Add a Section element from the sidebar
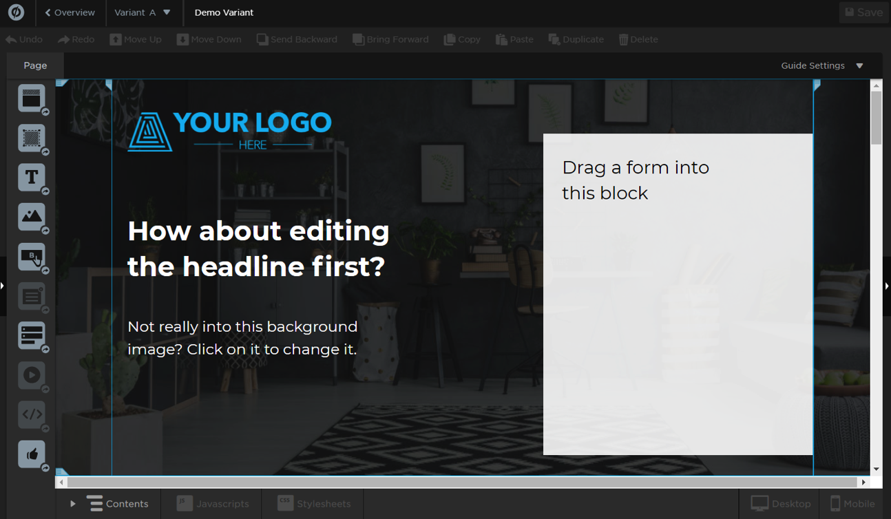The image size is (891, 519). 32,98
